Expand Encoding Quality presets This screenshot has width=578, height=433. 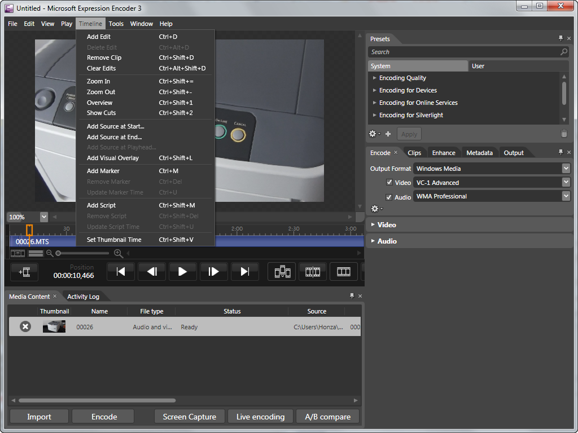tap(375, 78)
